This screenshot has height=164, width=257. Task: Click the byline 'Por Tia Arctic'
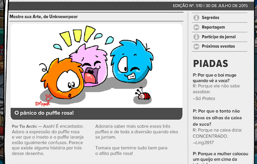click(x=24, y=126)
